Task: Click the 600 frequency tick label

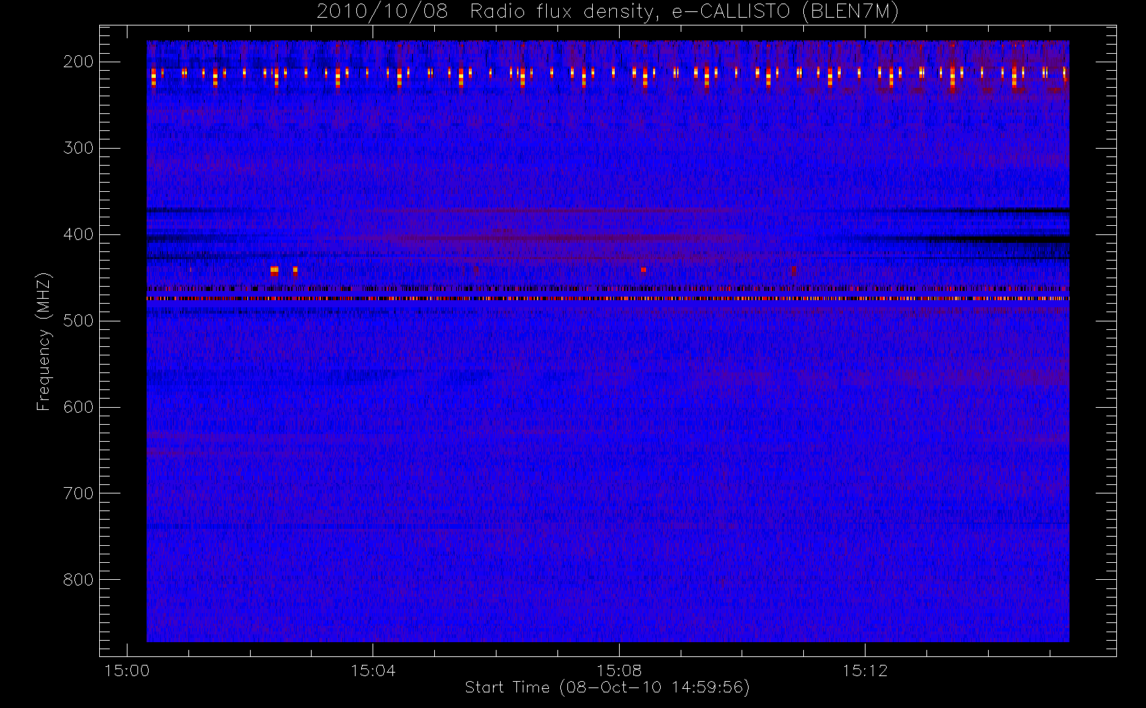Action: pyautogui.click(x=79, y=407)
